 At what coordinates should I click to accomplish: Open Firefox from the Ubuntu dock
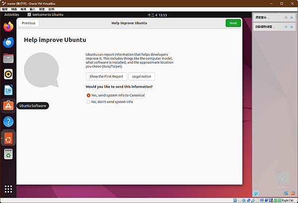point(8,26)
